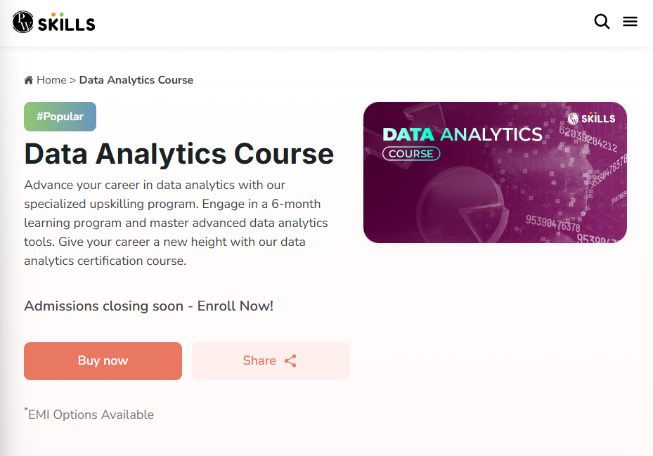The width and height of the screenshot is (653, 456).
Task: Click the PW circular logo emblem
Action: click(x=22, y=22)
